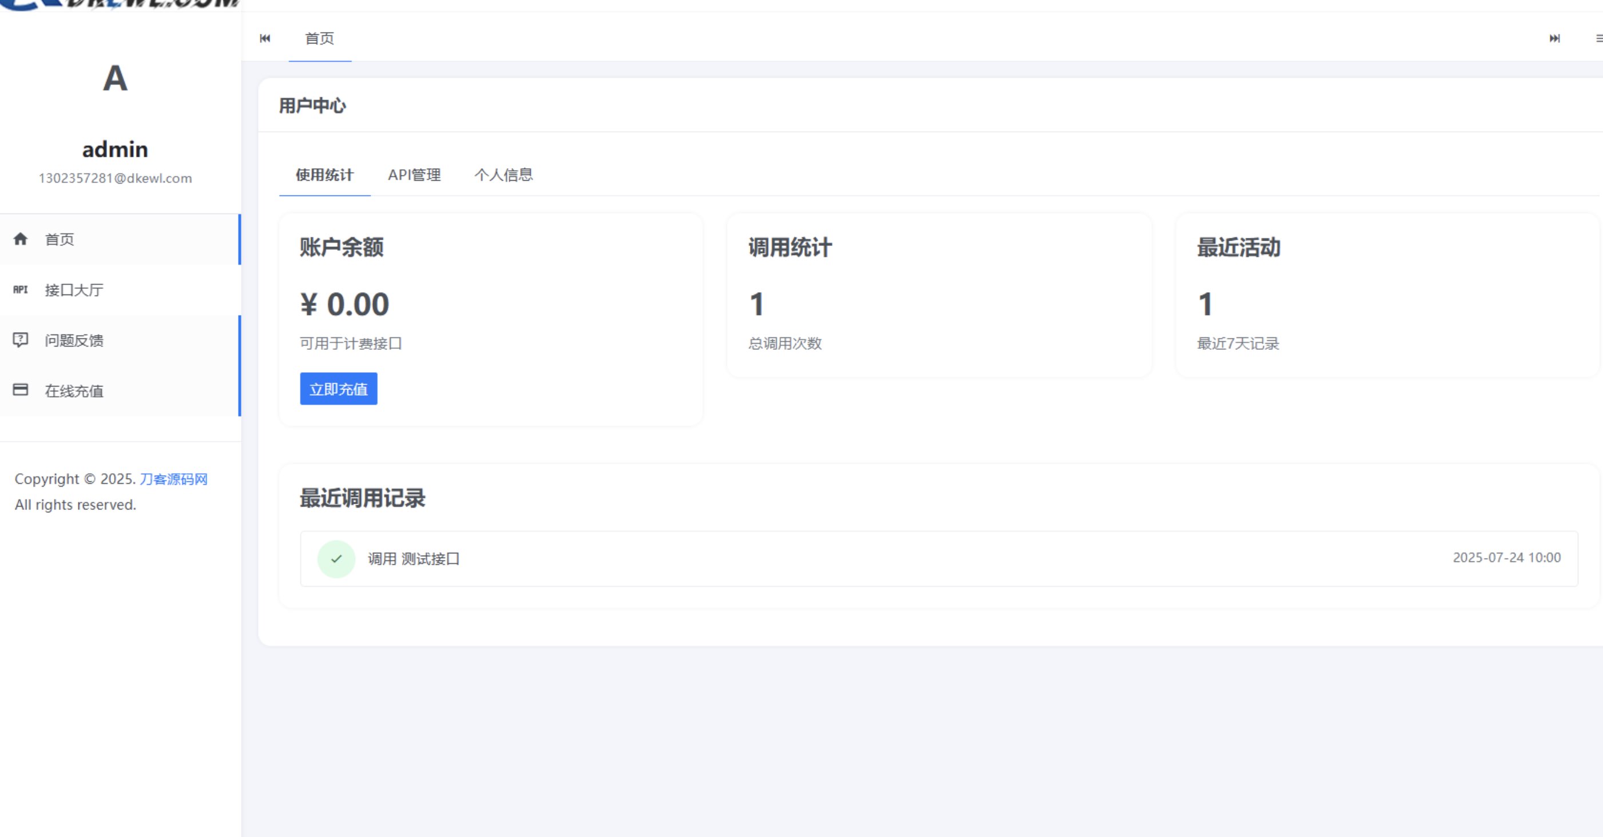The width and height of the screenshot is (1603, 837).
Task: Select the 使用统计 tab
Action: pyautogui.click(x=324, y=175)
